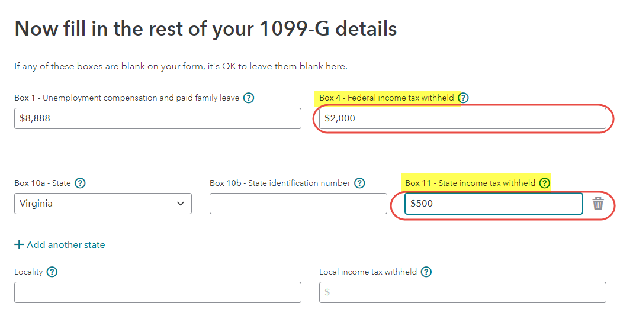Select the Box 4 field showing $2,000

click(462, 118)
